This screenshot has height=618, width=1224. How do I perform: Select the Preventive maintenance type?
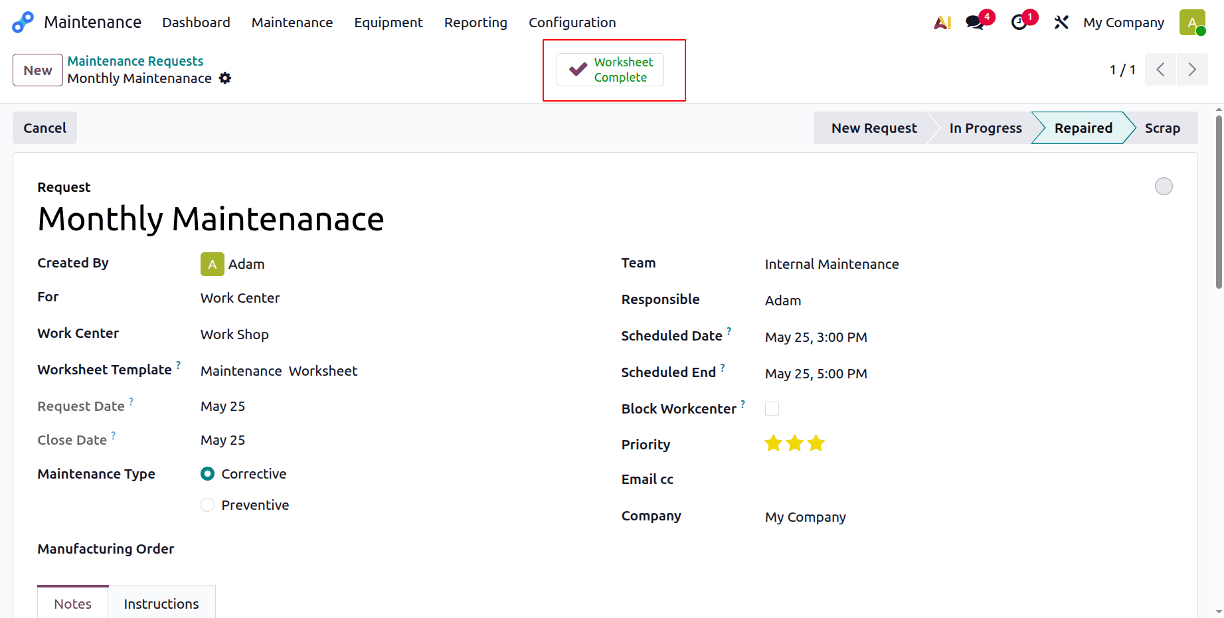(208, 505)
